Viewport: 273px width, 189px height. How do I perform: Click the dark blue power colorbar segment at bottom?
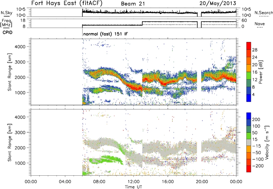[x=249, y=98]
